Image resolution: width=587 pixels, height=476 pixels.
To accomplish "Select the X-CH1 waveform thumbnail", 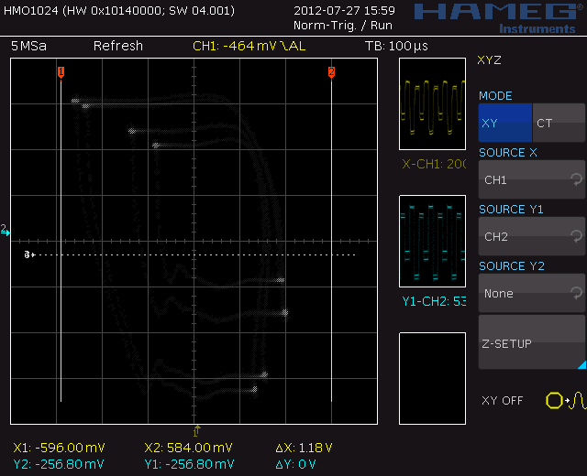I will [433, 104].
